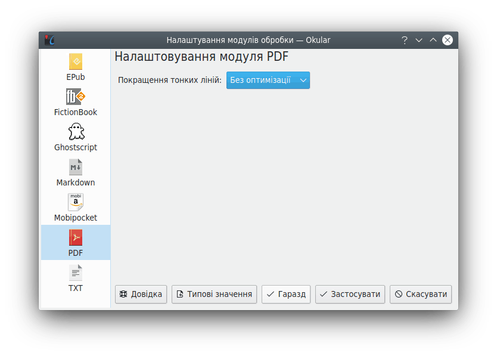Reset with the 'Типові значення' button
This screenshot has height=356, width=497.
[215, 294]
